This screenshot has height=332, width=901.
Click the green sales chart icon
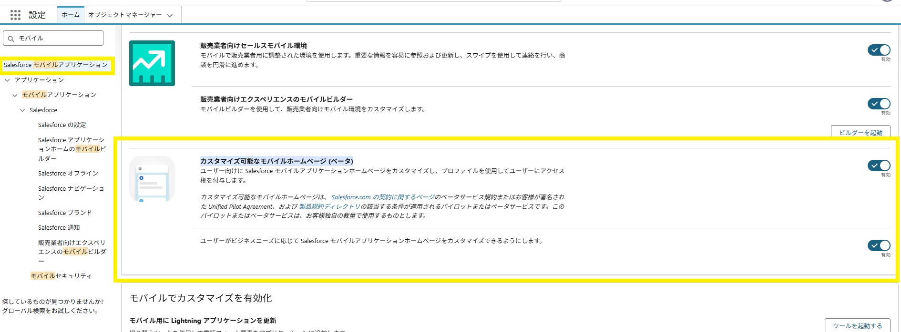click(x=152, y=63)
